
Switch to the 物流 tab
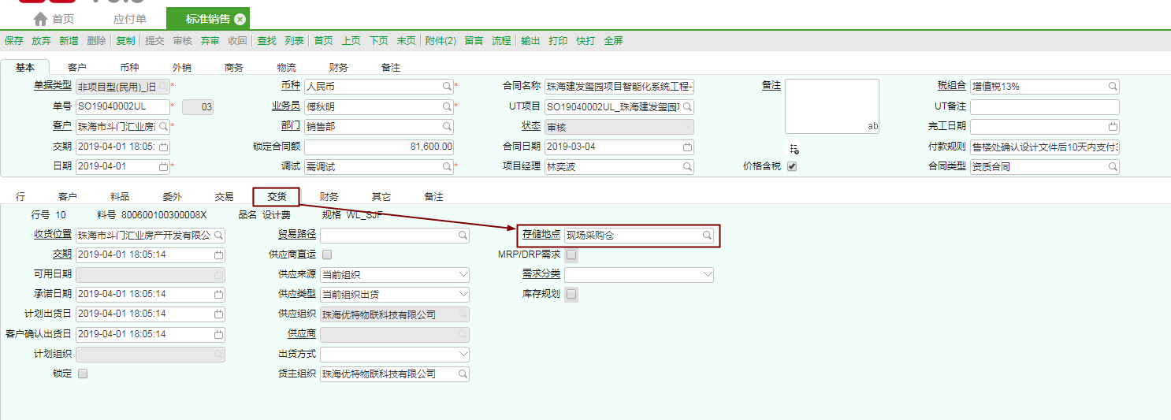point(286,68)
